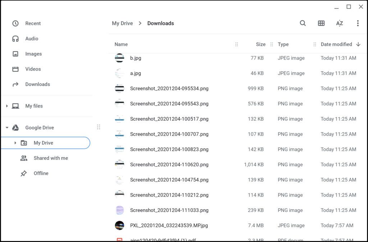The height and width of the screenshot is (242, 368).
Task: Open Recent files in sidebar
Action: click(x=33, y=23)
